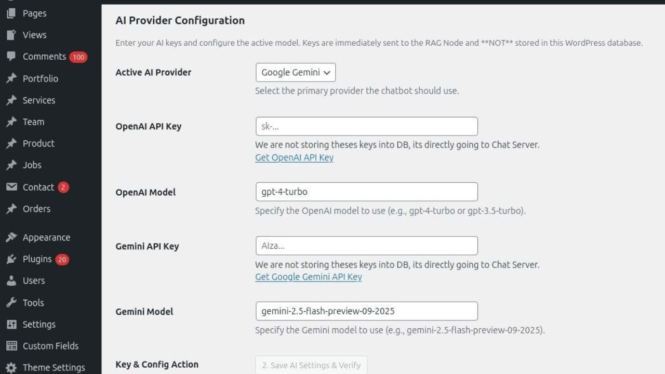This screenshot has width=665, height=374.
Task: Click the Tools wrench icon
Action: coord(11,302)
